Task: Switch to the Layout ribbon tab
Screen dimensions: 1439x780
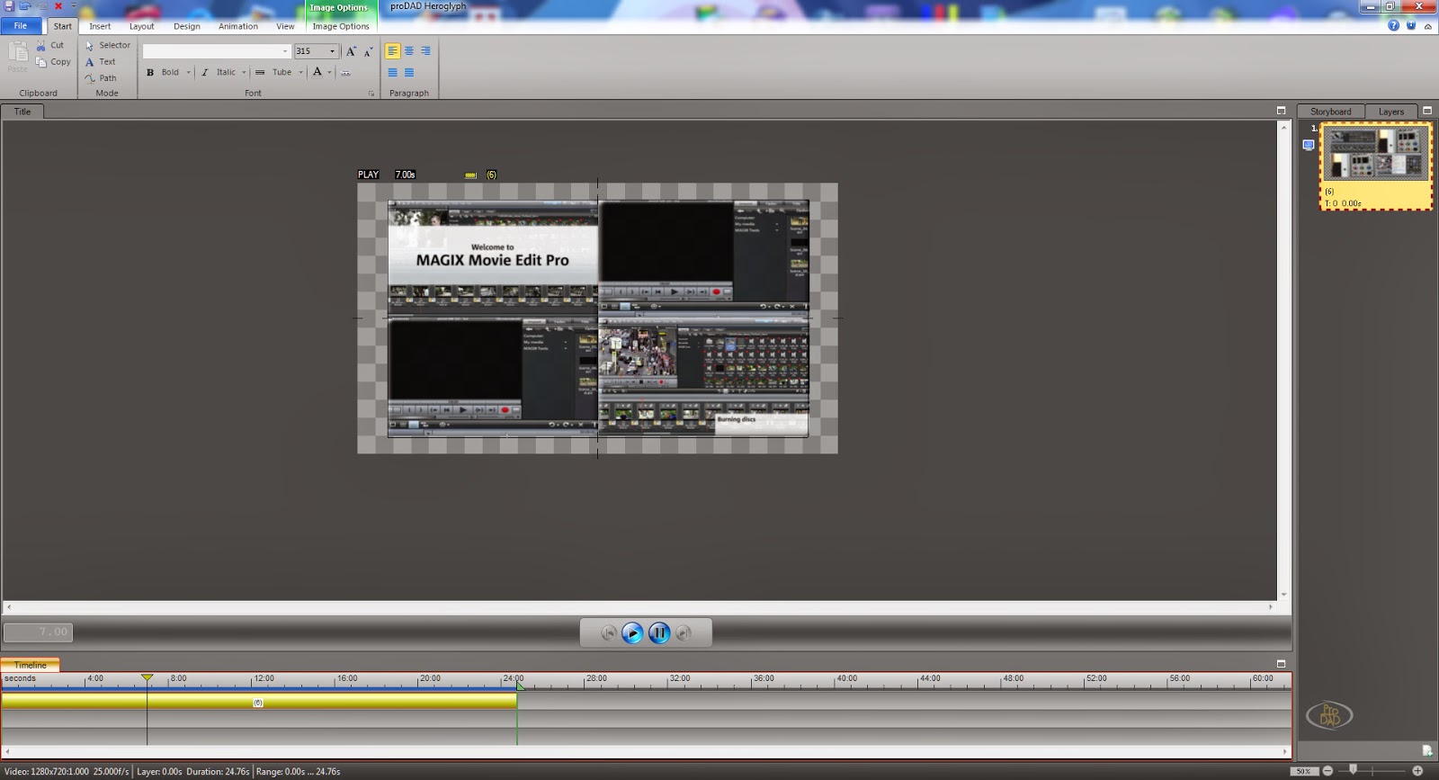Action: tap(141, 26)
